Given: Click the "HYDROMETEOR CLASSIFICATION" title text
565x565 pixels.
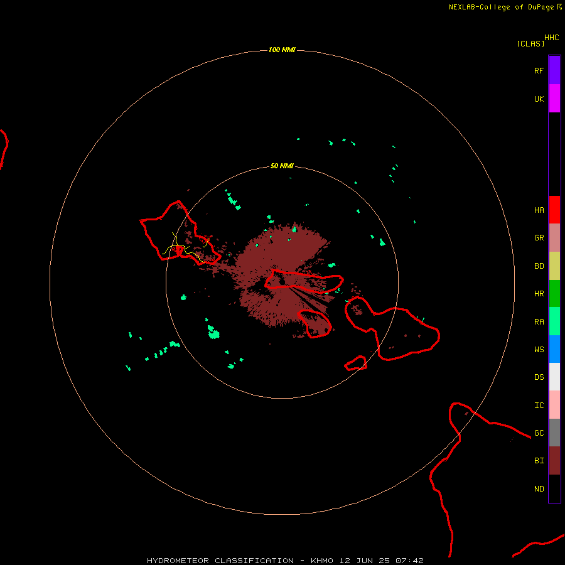Looking at the screenshot, I should tap(220, 561).
